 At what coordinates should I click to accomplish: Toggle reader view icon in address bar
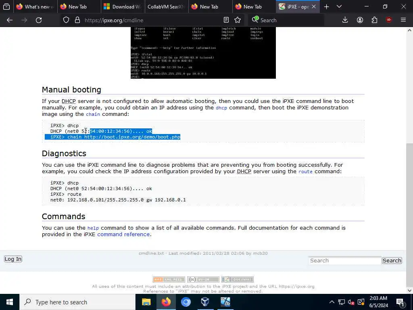pyautogui.click(x=226, y=20)
